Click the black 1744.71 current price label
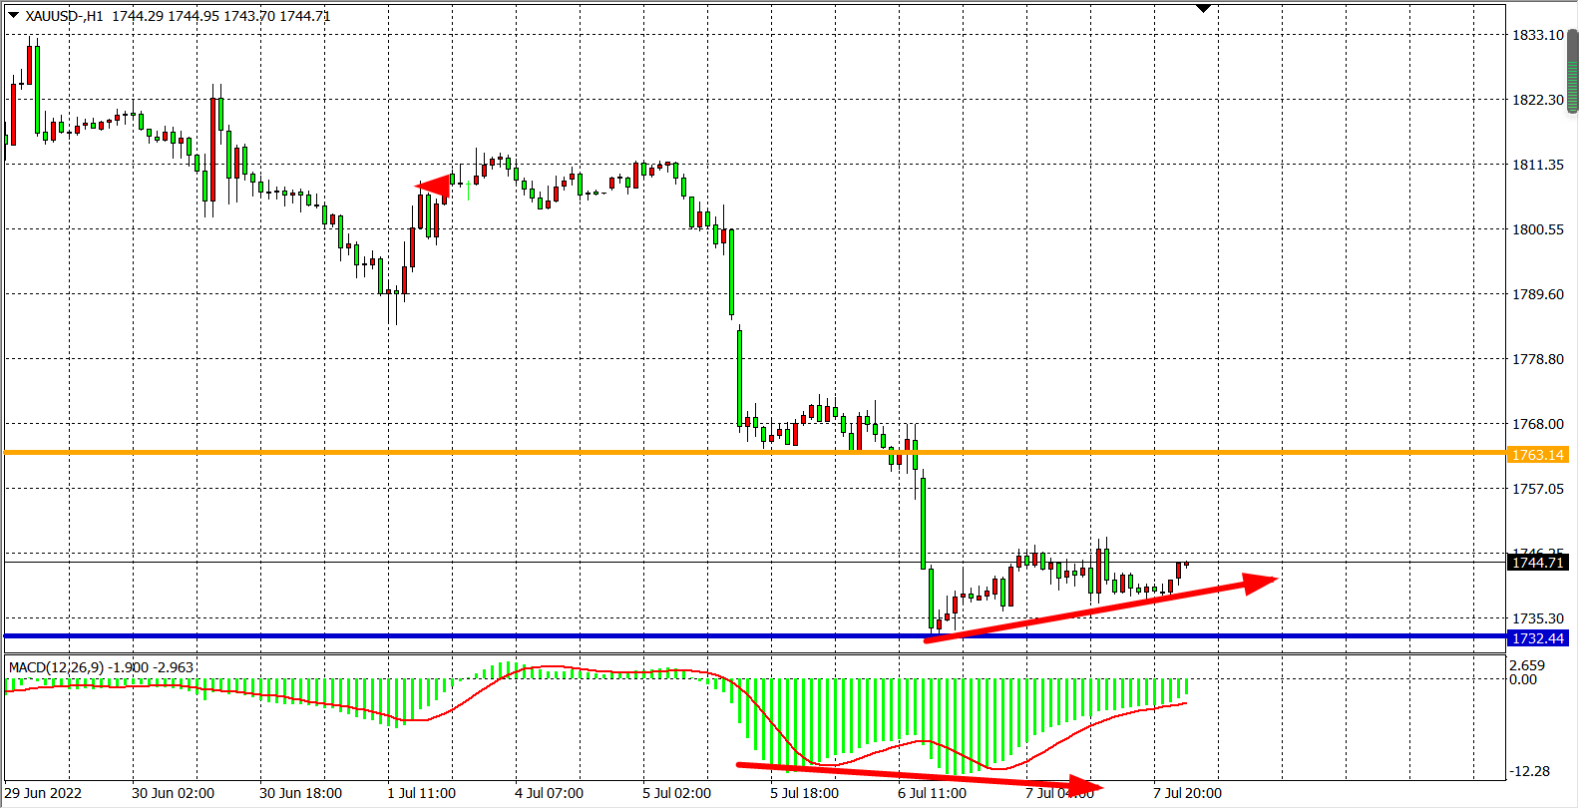The height and width of the screenshot is (809, 1579). tap(1537, 563)
